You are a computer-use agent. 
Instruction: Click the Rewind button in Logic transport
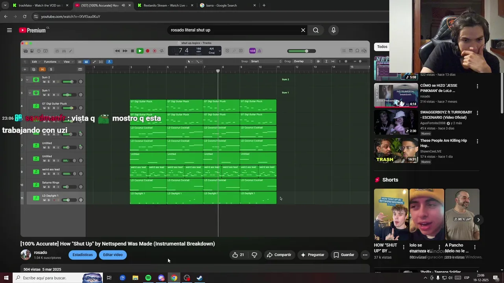tap(117, 51)
